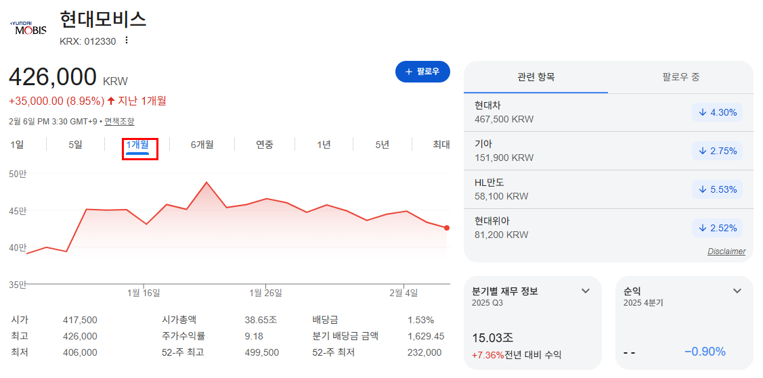This screenshot has height=378, width=763.
Task: Click the 1월 26일 axis label
Action: 265,293
